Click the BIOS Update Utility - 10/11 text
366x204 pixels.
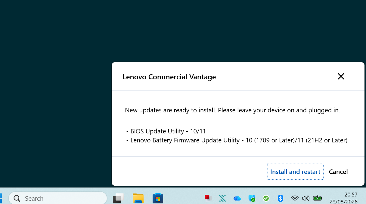tap(168, 131)
